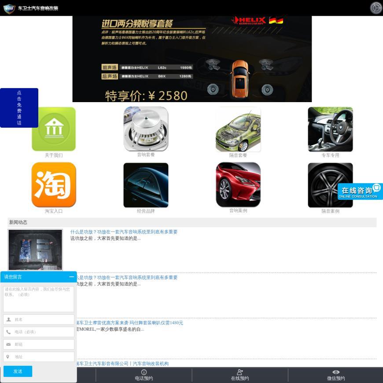Select the 电话预约 bottom tab

[x=144, y=375]
